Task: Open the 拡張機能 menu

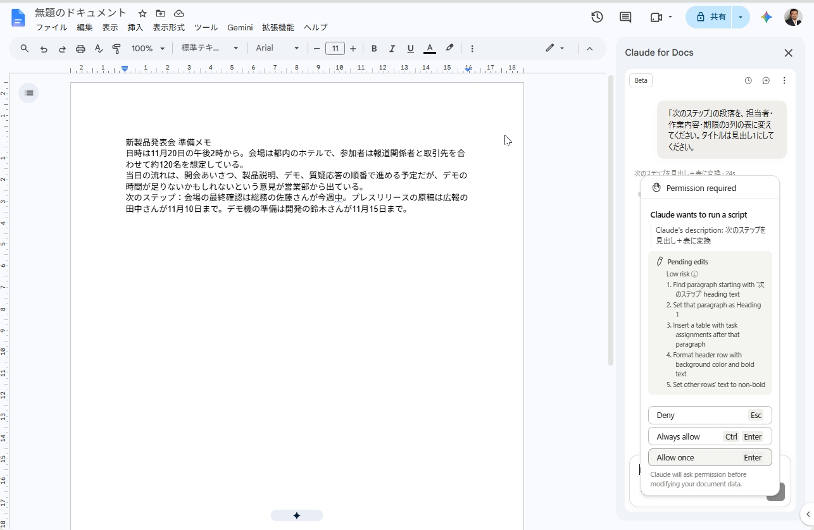Action: [279, 28]
